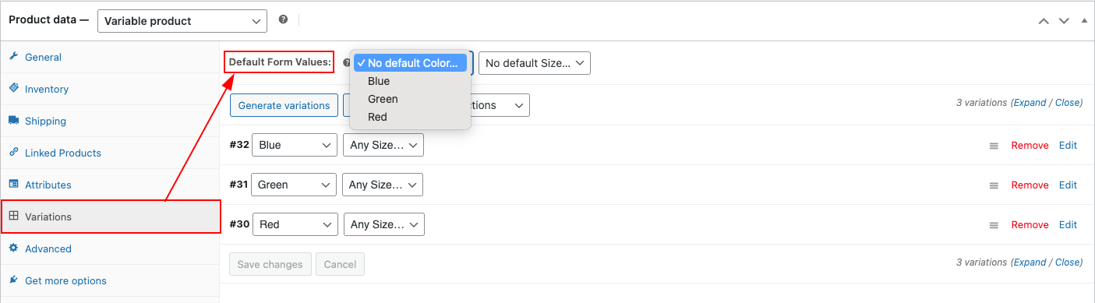Click the drag handle icon for variation #30
This screenshot has height=303, width=1095.
coord(994,225)
